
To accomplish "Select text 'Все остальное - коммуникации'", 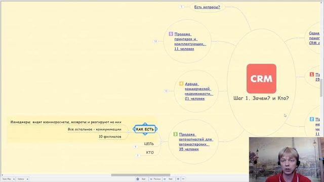I will (95, 129).
